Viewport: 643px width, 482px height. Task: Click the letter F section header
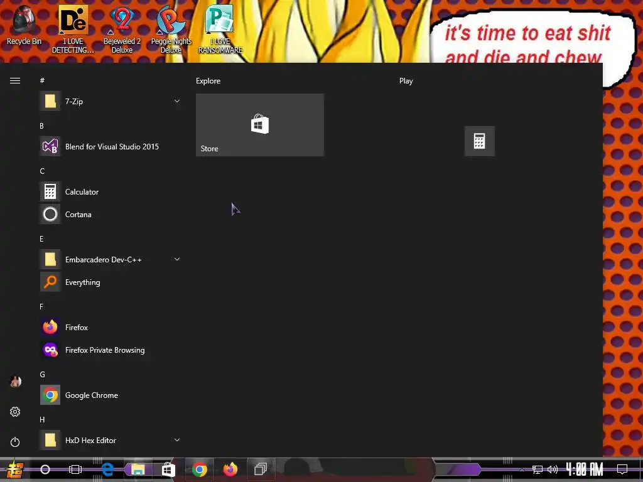41,306
